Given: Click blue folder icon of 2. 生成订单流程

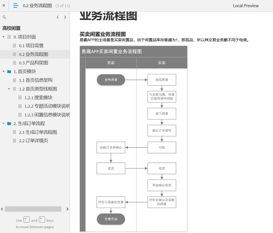Looking at the screenshot, I should (x=9, y=124).
